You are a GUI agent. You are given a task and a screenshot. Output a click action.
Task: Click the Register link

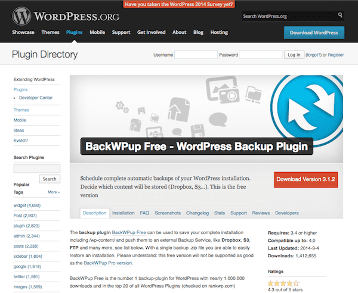click(335, 55)
